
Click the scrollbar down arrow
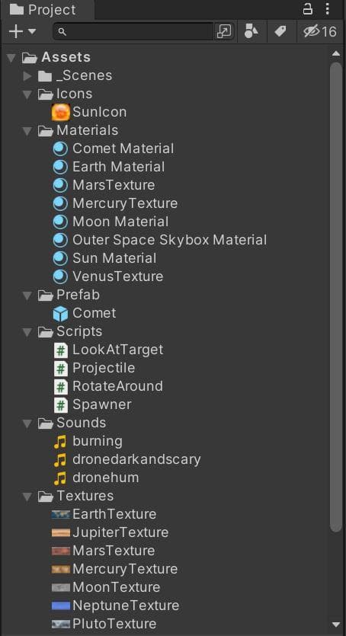336,624
